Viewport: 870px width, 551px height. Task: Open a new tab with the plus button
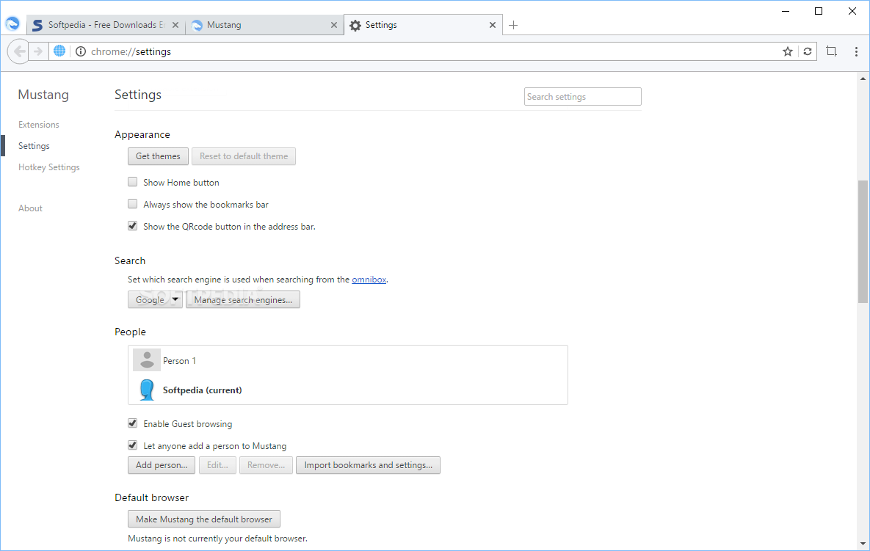[513, 25]
